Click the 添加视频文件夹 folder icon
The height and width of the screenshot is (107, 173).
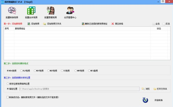(45, 24)
